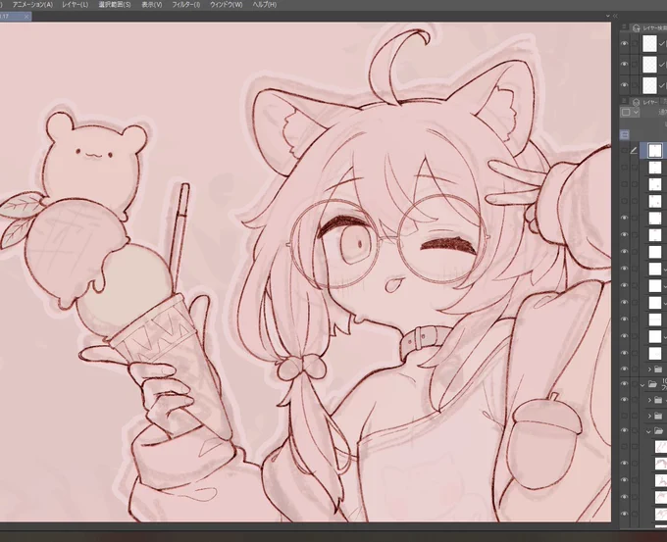Click the レイヤー palette stack icon
The width and height of the screenshot is (667, 542).
(x=636, y=102)
